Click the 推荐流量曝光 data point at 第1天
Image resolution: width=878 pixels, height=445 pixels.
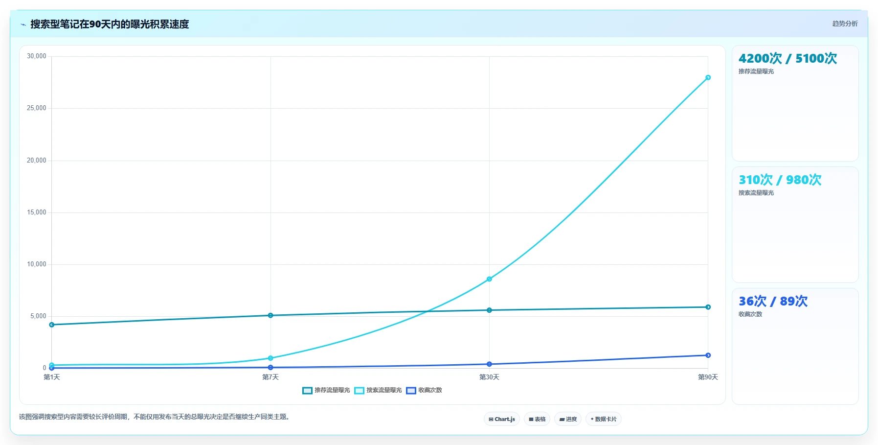click(52, 325)
